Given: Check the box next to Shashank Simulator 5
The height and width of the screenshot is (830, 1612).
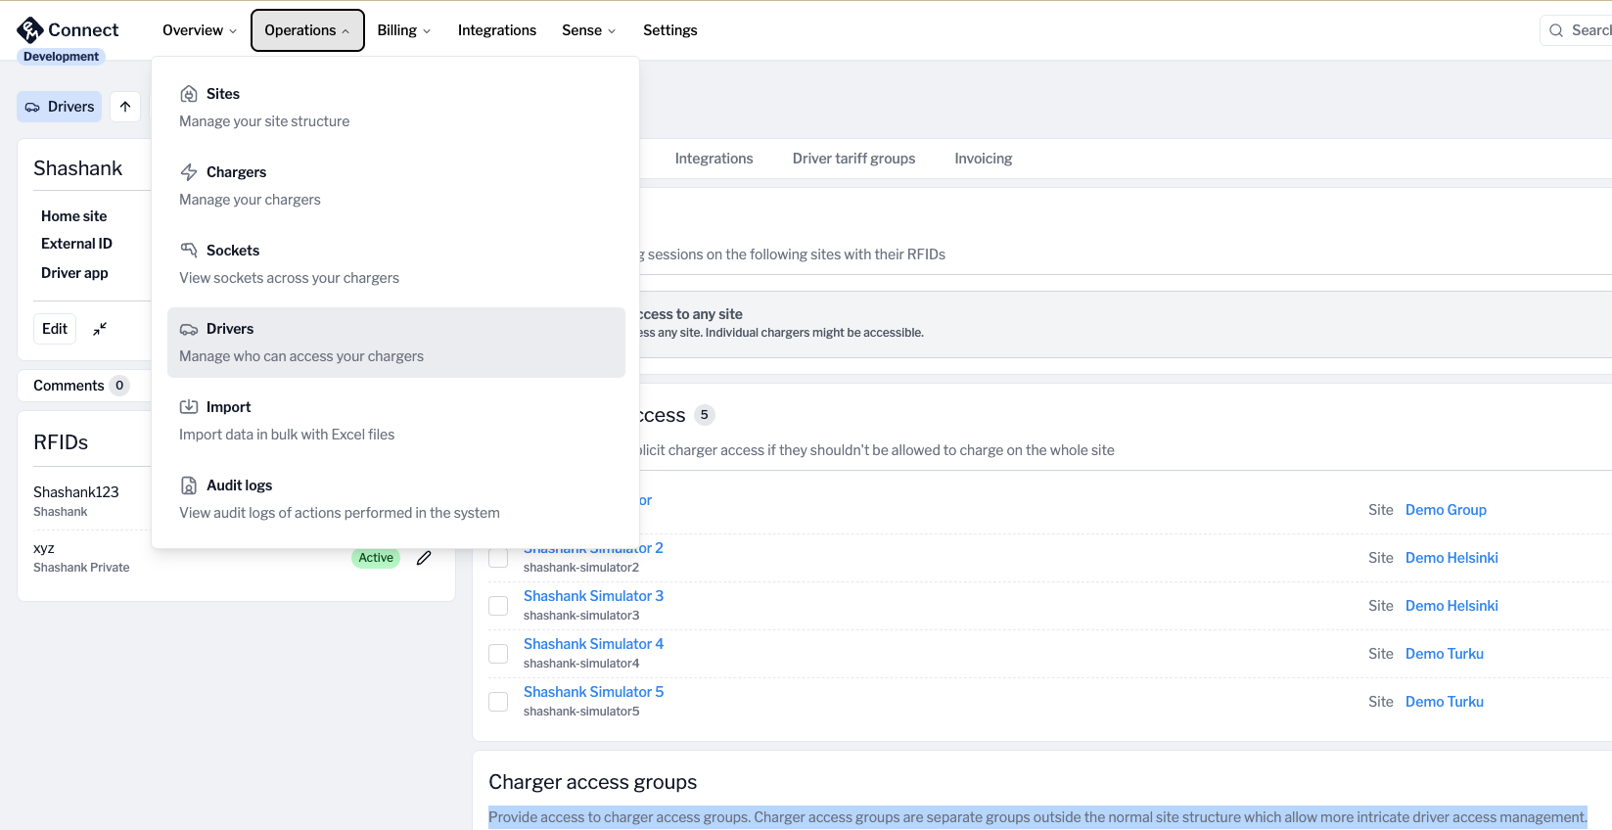Looking at the screenshot, I should click(x=498, y=702).
